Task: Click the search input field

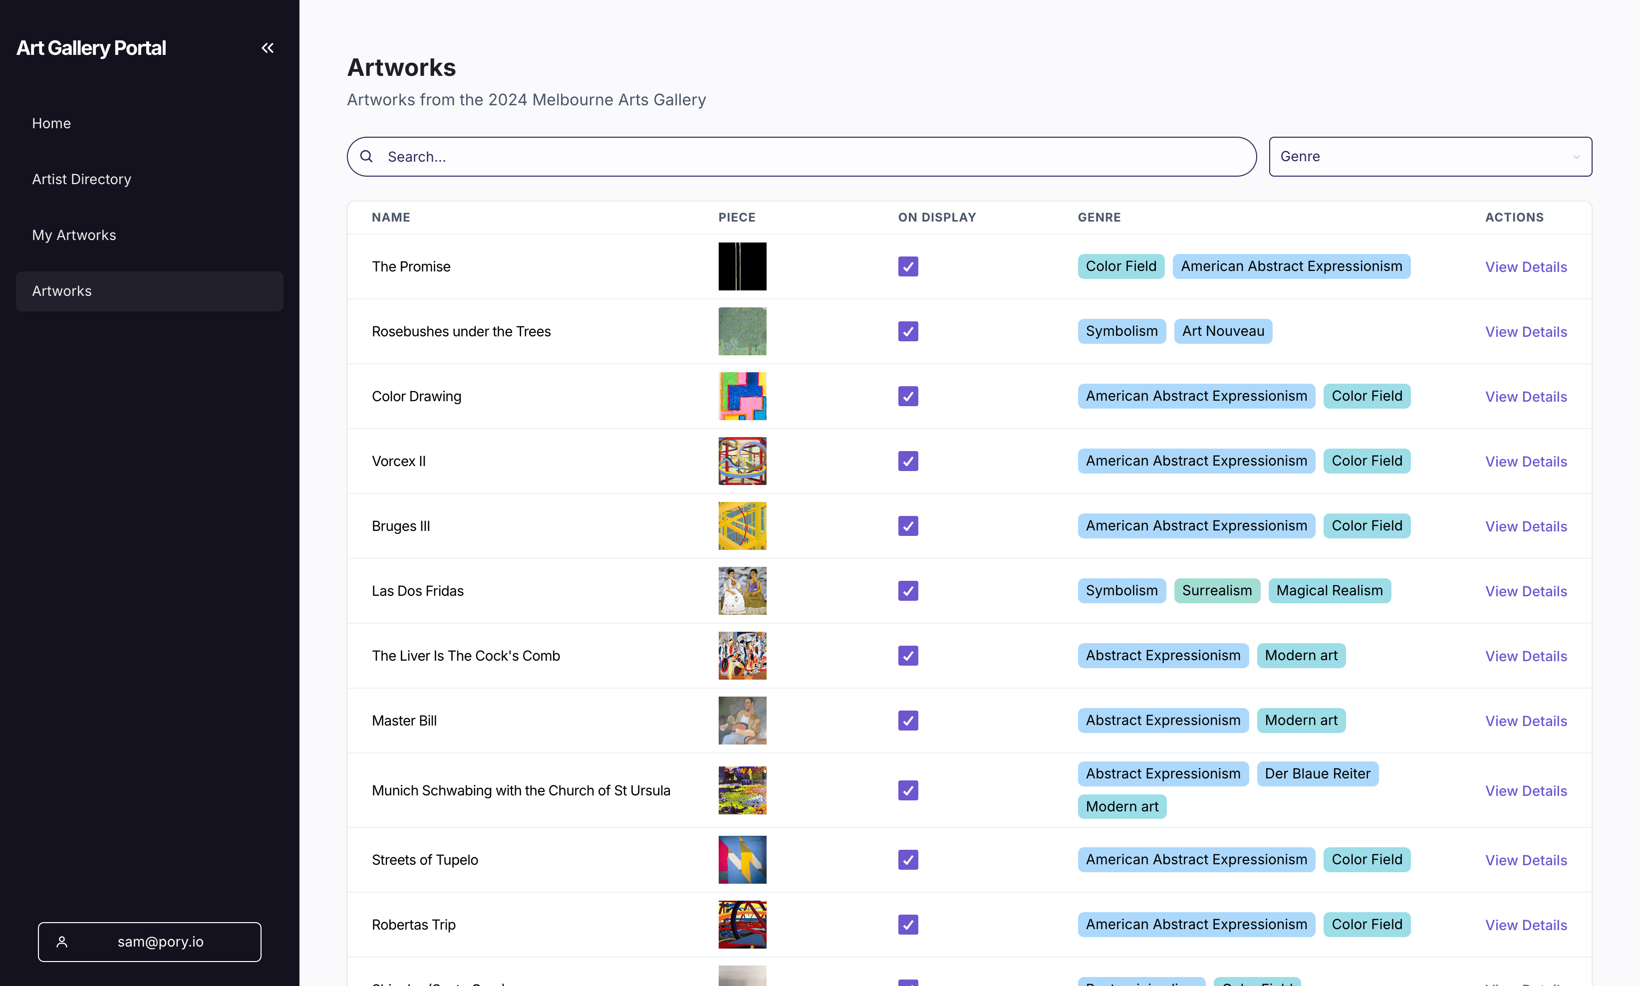Action: click(x=801, y=156)
